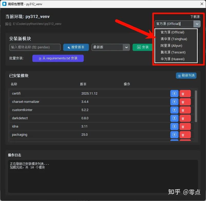This screenshot has height=201, width=206.
Task: Click the upgrade arrow for charset-normalizer
Action: [174, 102]
